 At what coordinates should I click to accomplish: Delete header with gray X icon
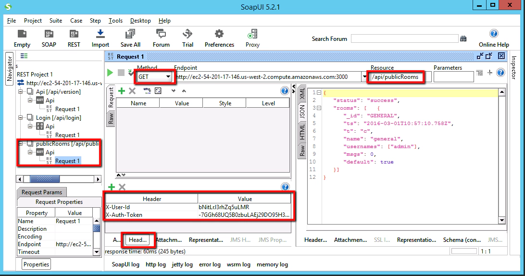coord(122,187)
